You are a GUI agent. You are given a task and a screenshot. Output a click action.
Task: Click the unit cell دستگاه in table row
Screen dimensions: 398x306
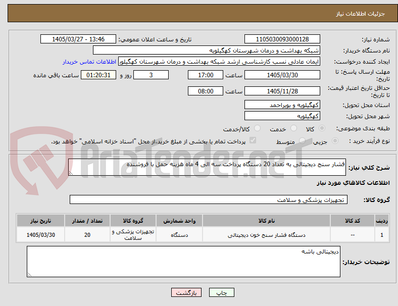point(179,235)
